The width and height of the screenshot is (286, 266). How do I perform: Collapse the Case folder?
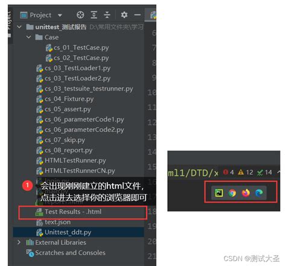pyautogui.click(x=29, y=37)
